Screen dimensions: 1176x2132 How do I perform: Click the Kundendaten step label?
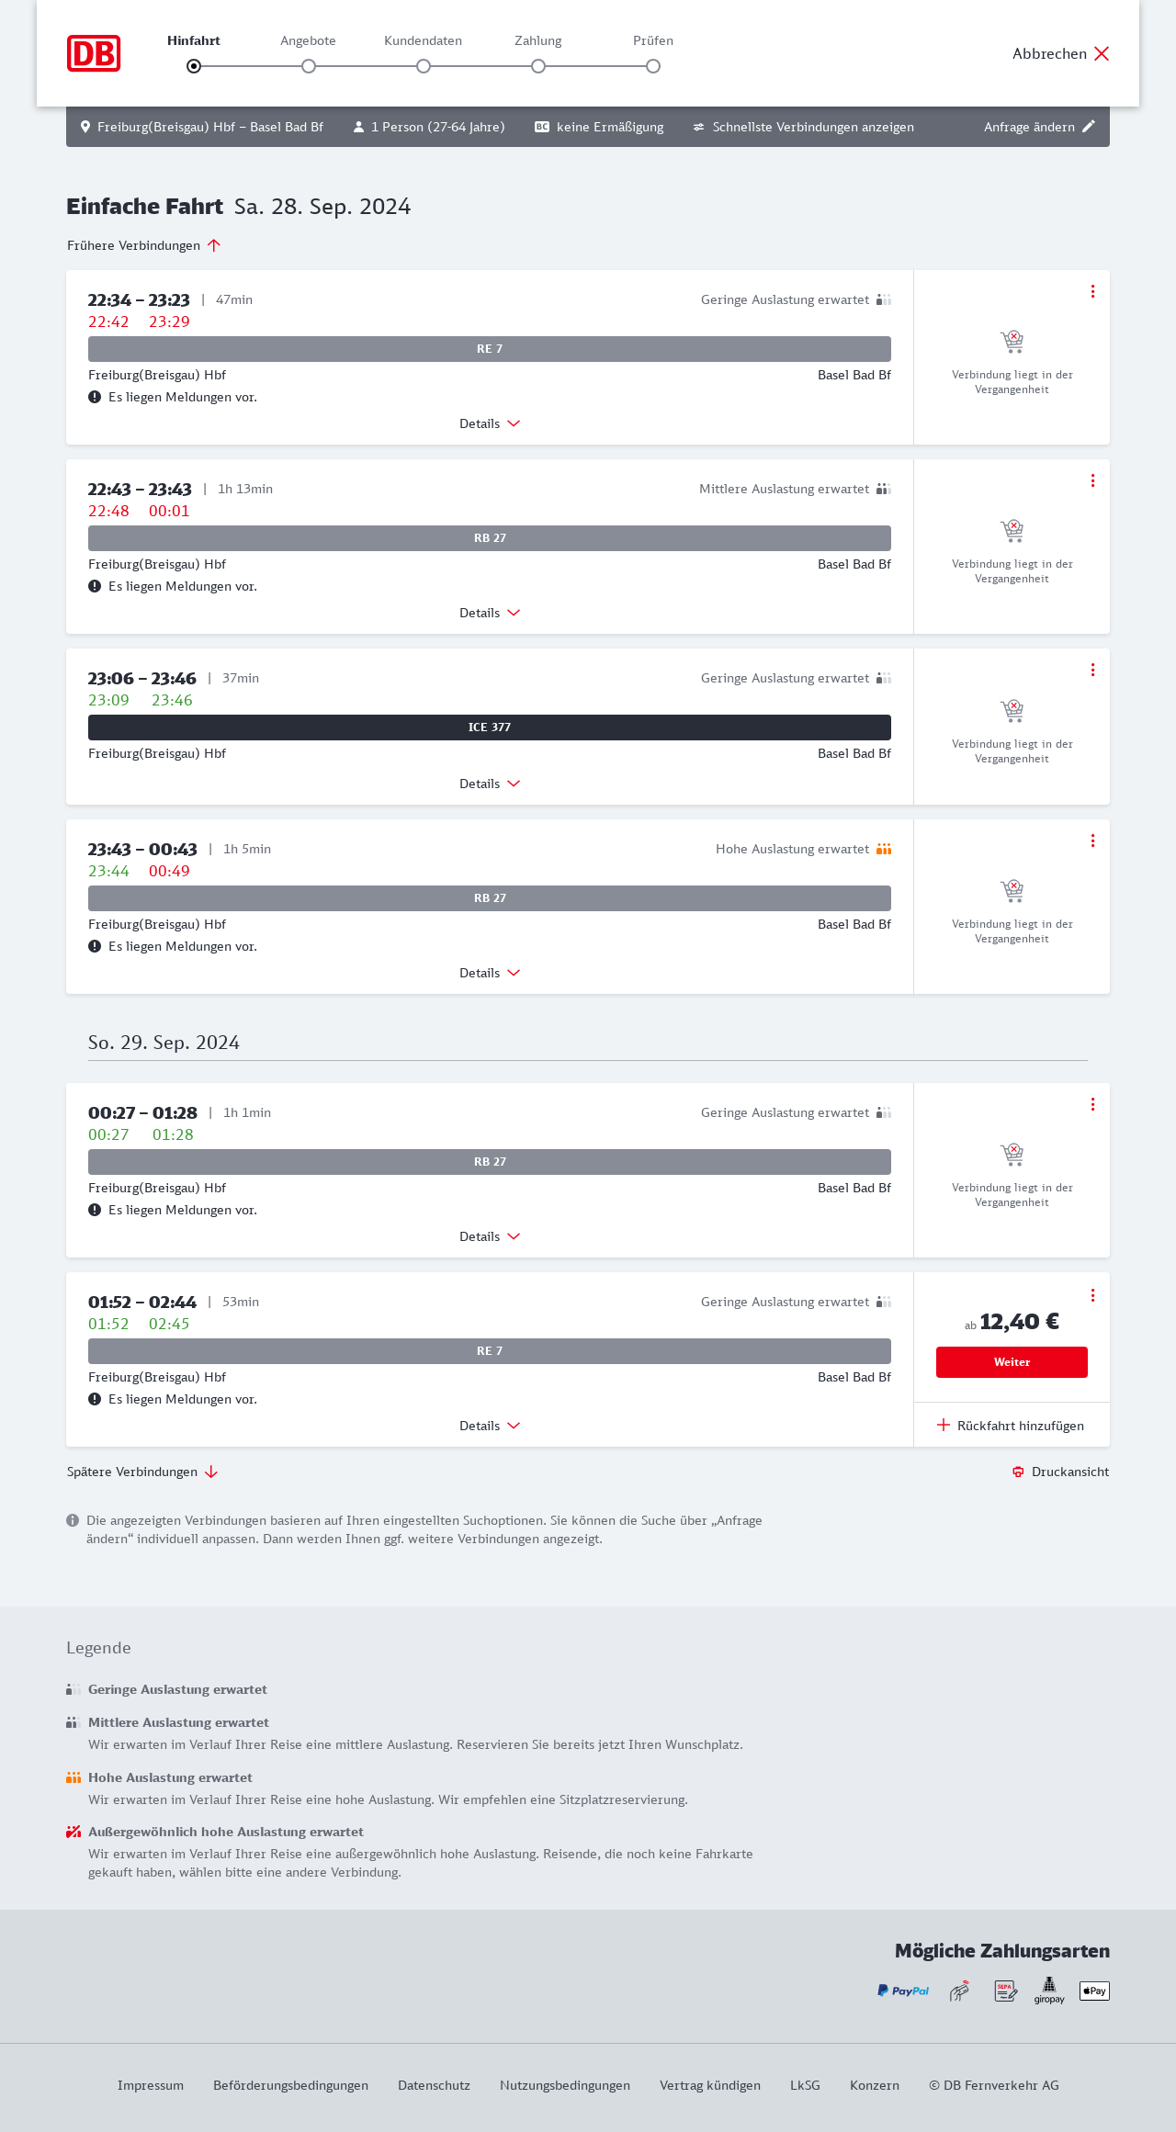423,40
